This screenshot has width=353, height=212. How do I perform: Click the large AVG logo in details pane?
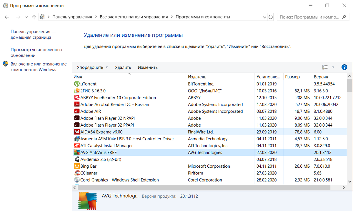[x=87, y=201]
